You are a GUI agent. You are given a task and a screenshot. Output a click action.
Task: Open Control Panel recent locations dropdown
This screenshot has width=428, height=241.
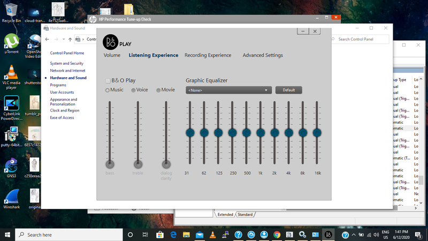tap(63, 39)
